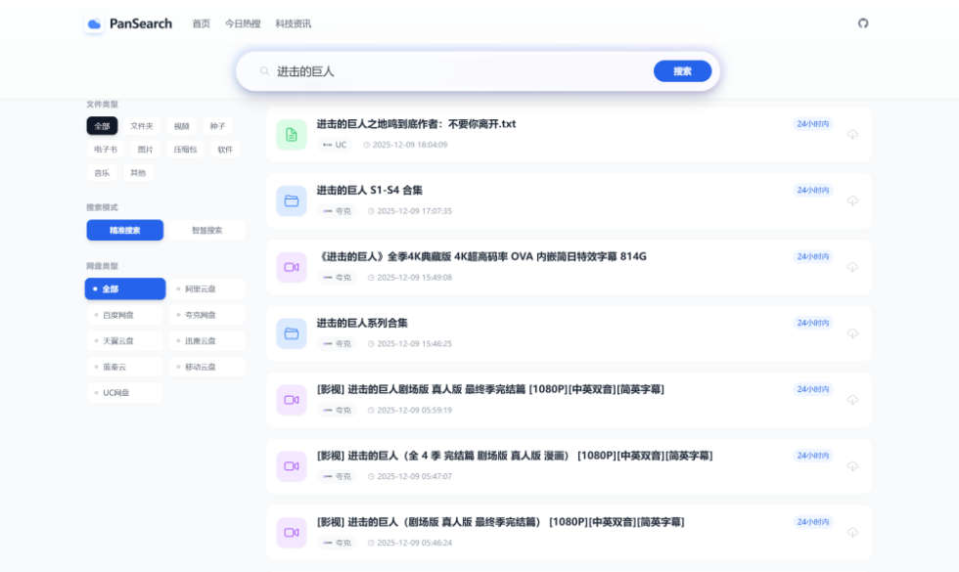959x572 pixels.
Task: Focus the search field containing 进击的巨人
Action: pyautogui.click(x=459, y=71)
